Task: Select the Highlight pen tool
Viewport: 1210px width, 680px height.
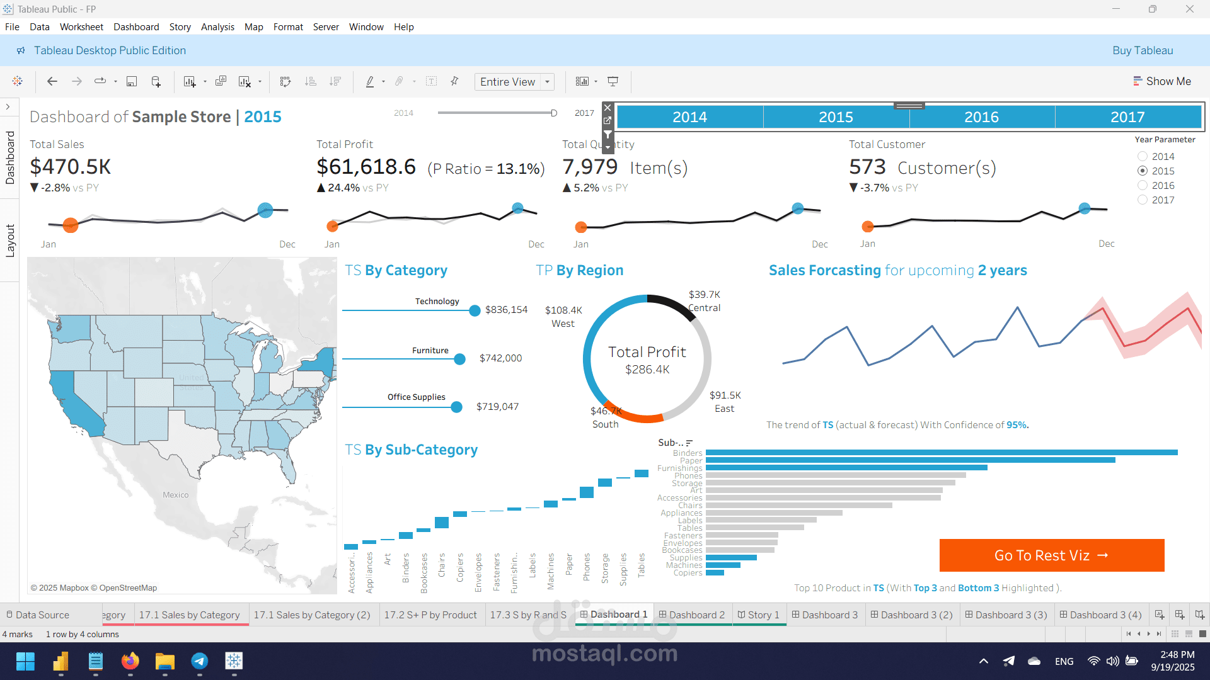Action: pos(370,81)
